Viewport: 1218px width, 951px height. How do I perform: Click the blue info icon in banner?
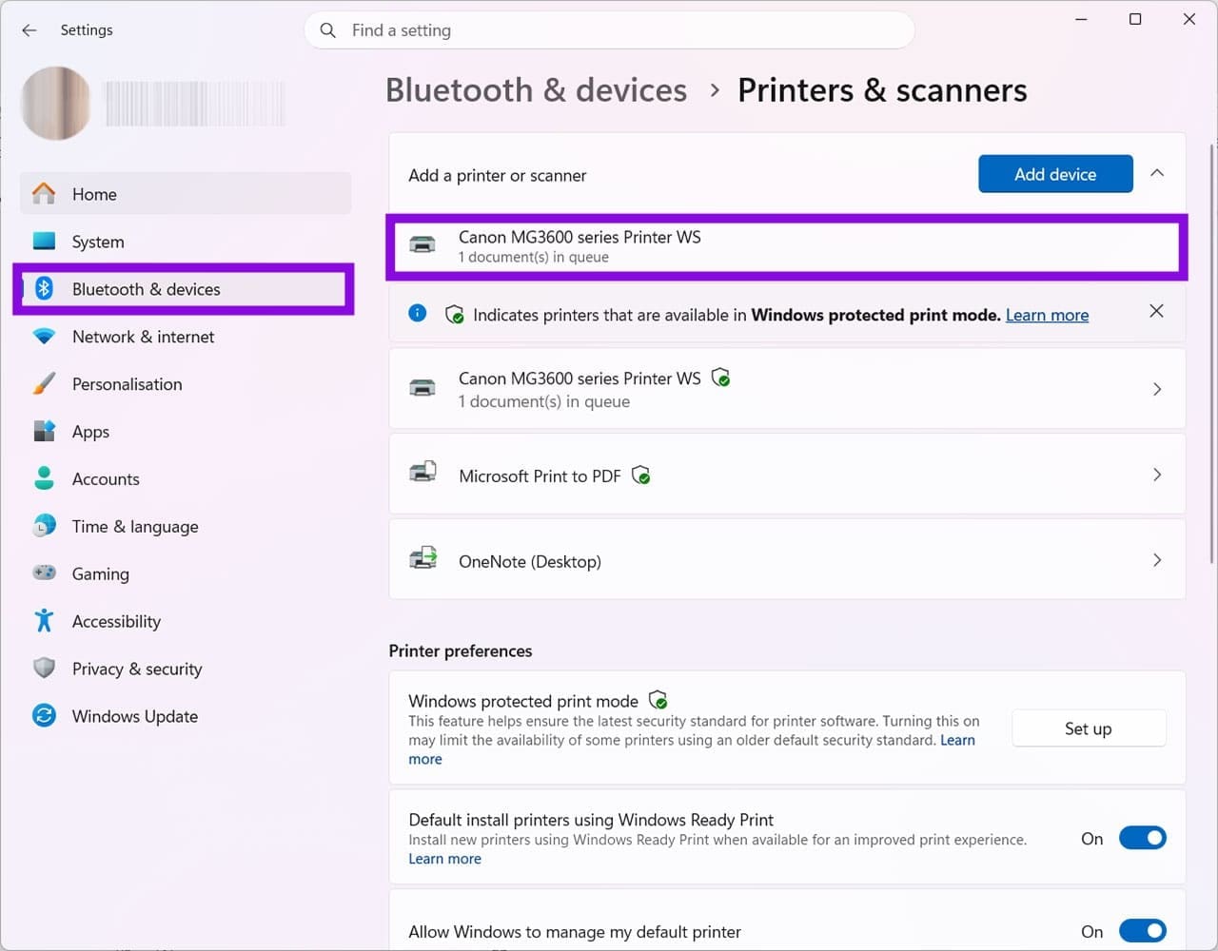pyautogui.click(x=417, y=313)
